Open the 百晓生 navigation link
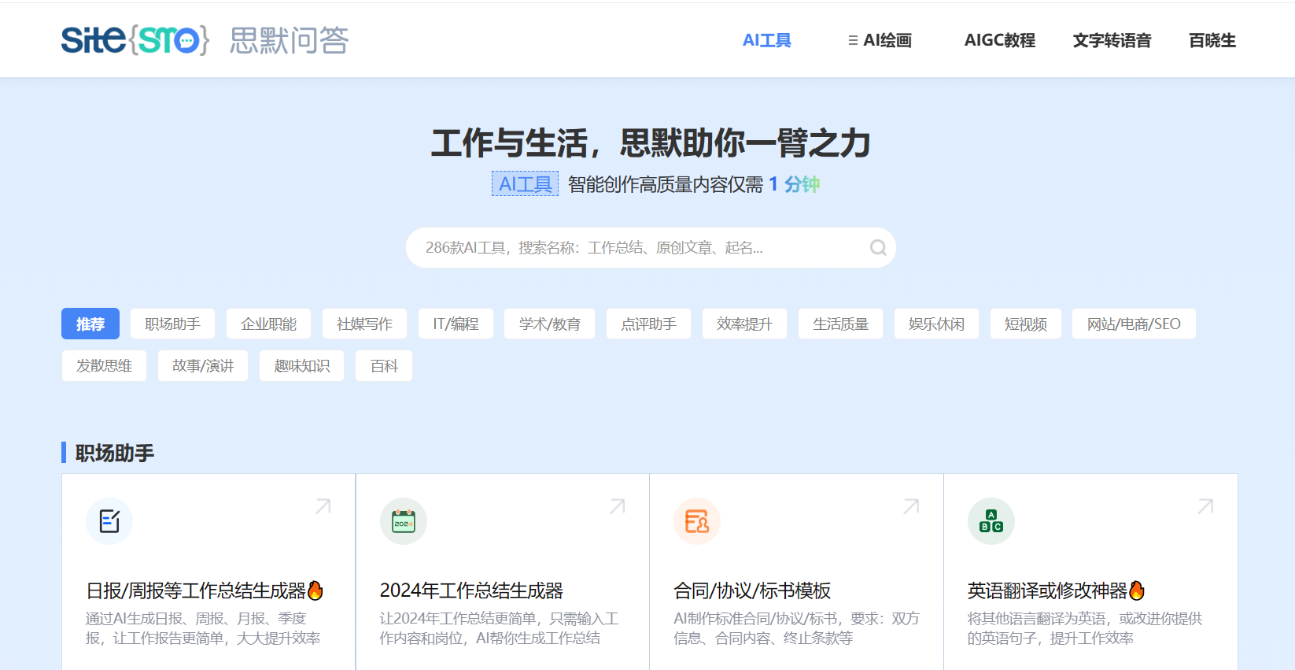Screen dimensions: 1295x670 point(1212,40)
